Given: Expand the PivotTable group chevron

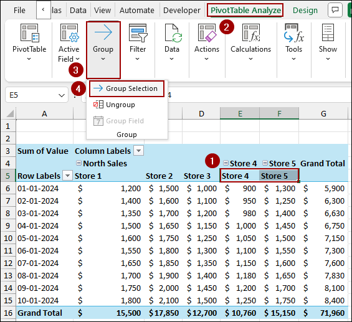Looking at the screenshot, I should click(x=29, y=59).
